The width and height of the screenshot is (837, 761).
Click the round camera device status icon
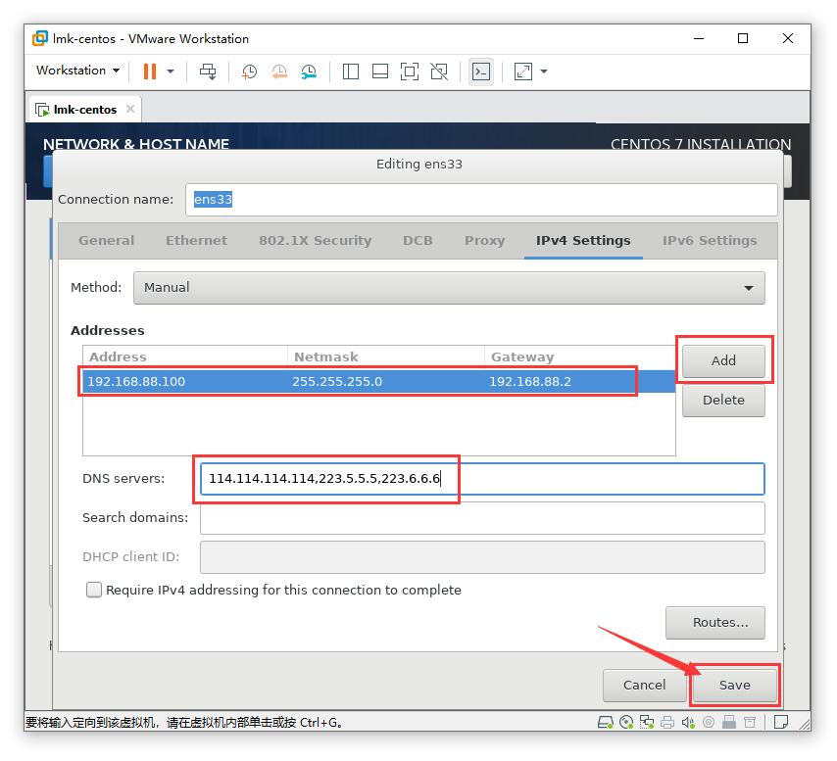point(709,723)
